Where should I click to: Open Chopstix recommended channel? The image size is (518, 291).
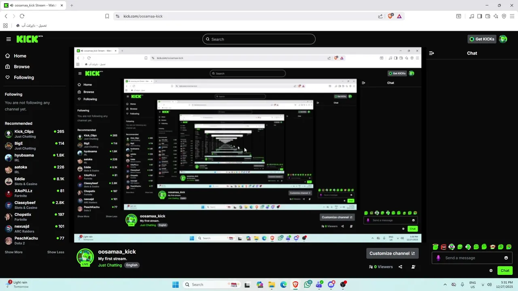point(34,217)
